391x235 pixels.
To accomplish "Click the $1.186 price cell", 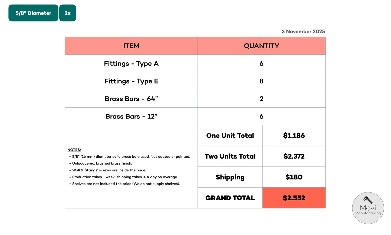I will (294, 136).
